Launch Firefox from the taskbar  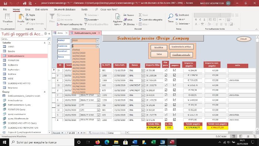click(x=98, y=142)
